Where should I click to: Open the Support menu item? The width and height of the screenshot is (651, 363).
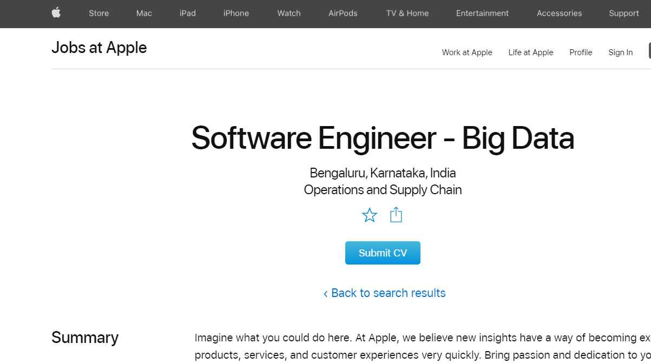tap(624, 13)
